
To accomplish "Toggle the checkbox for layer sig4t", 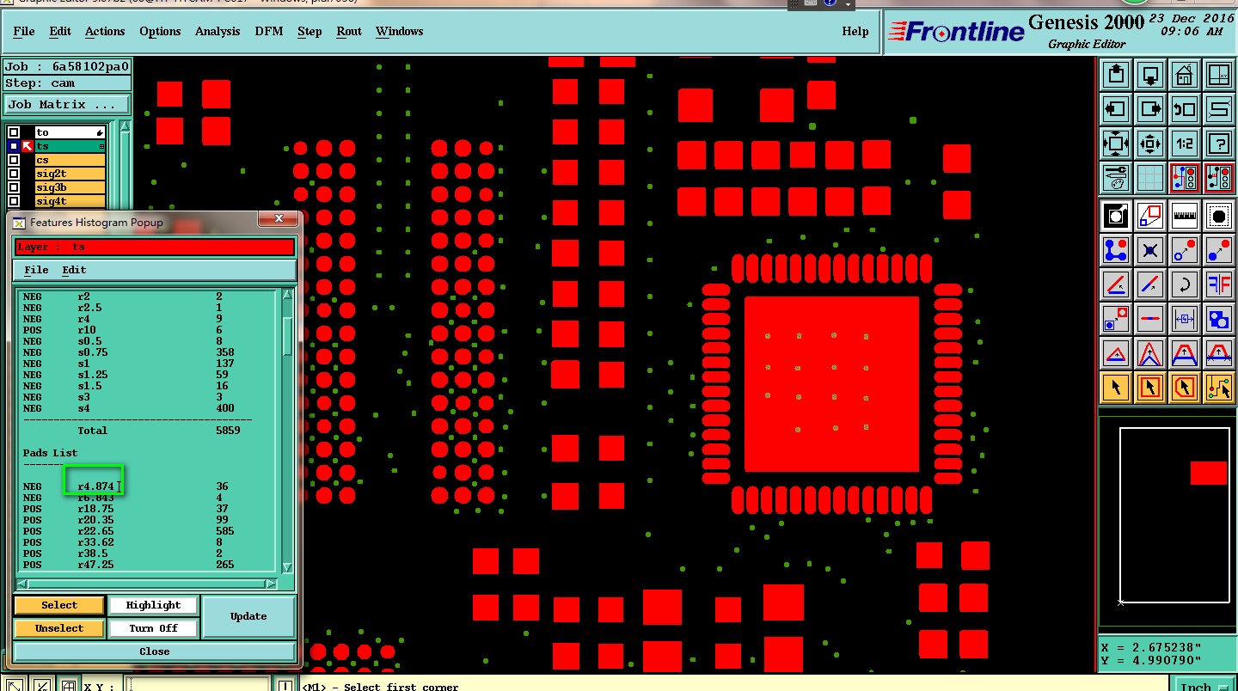I will click(x=14, y=201).
